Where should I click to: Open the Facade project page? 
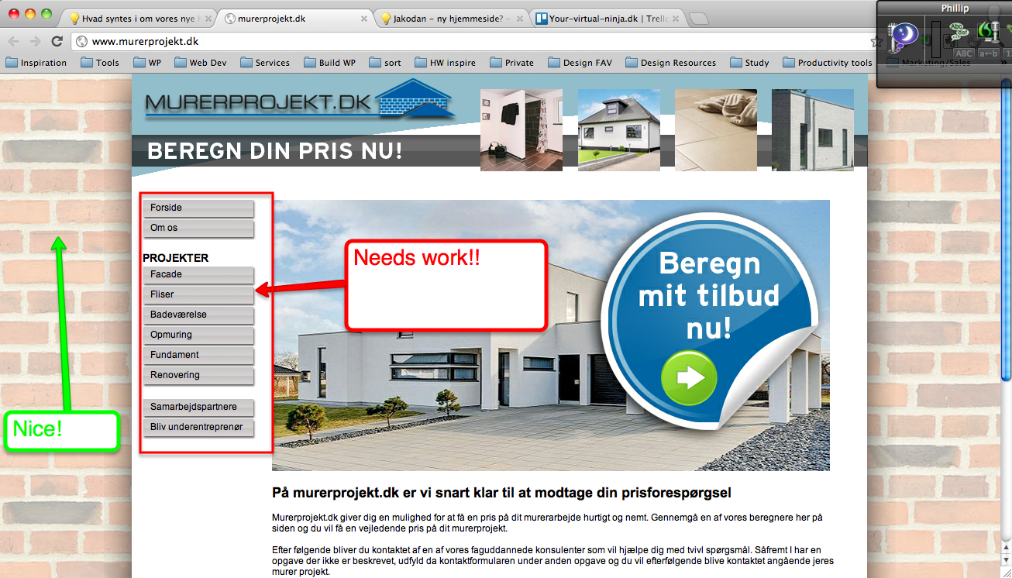(x=198, y=274)
